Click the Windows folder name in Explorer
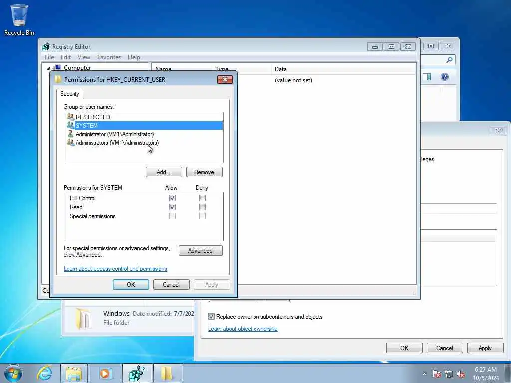 [116, 313]
